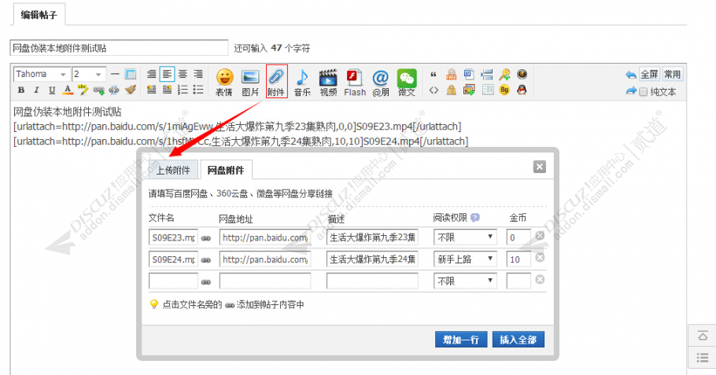The width and height of the screenshot is (716, 375).
Task: Select the 编辑帖子 tab
Action: pos(39,15)
